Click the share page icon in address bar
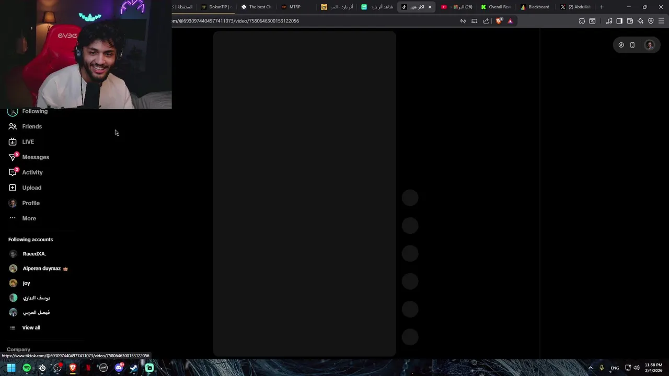Image resolution: width=669 pixels, height=376 pixels. [x=486, y=21]
